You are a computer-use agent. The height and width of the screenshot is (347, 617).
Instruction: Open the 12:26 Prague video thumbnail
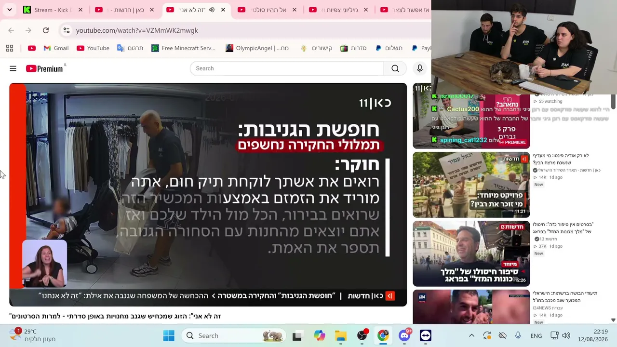(471, 254)
